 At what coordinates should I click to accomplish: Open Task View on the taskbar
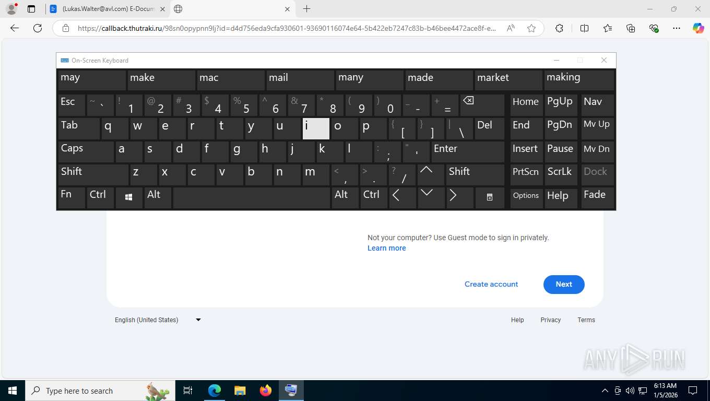coord(188,391)
